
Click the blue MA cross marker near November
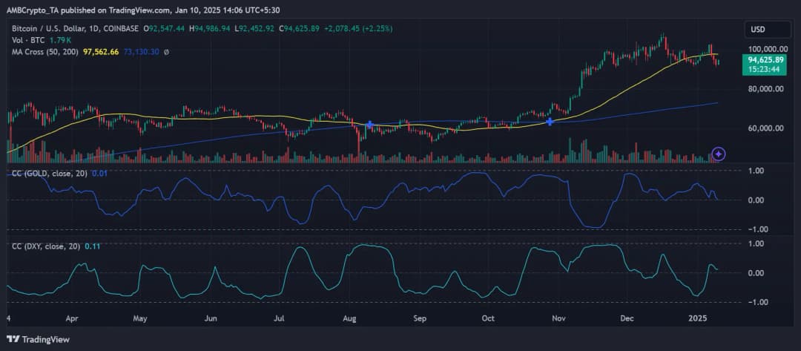pos(550,121)
